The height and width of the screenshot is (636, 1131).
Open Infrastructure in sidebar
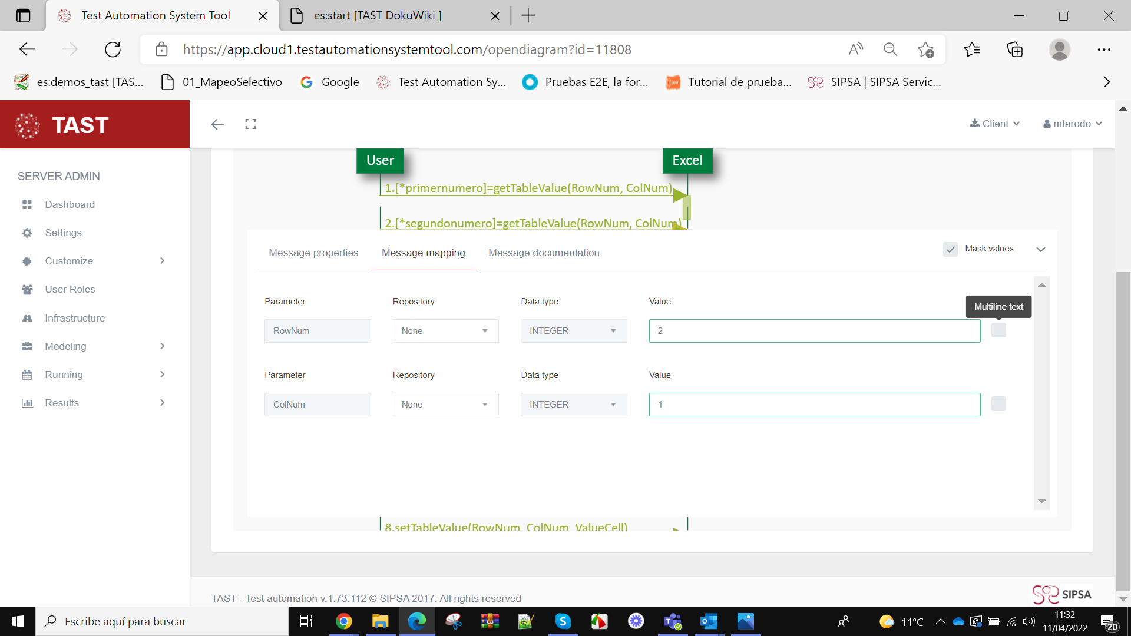click(75, 318)
